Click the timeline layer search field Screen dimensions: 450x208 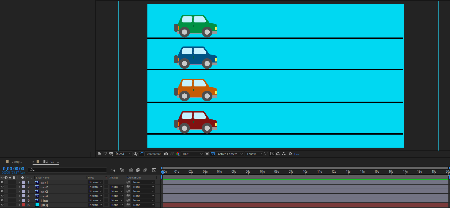(x=67, y=170)
